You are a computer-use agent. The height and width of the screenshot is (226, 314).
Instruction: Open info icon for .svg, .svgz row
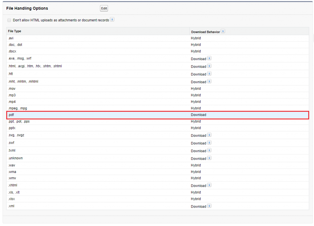coord(209,135)
